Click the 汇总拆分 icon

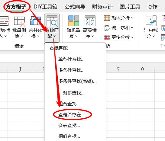(151, 21)
